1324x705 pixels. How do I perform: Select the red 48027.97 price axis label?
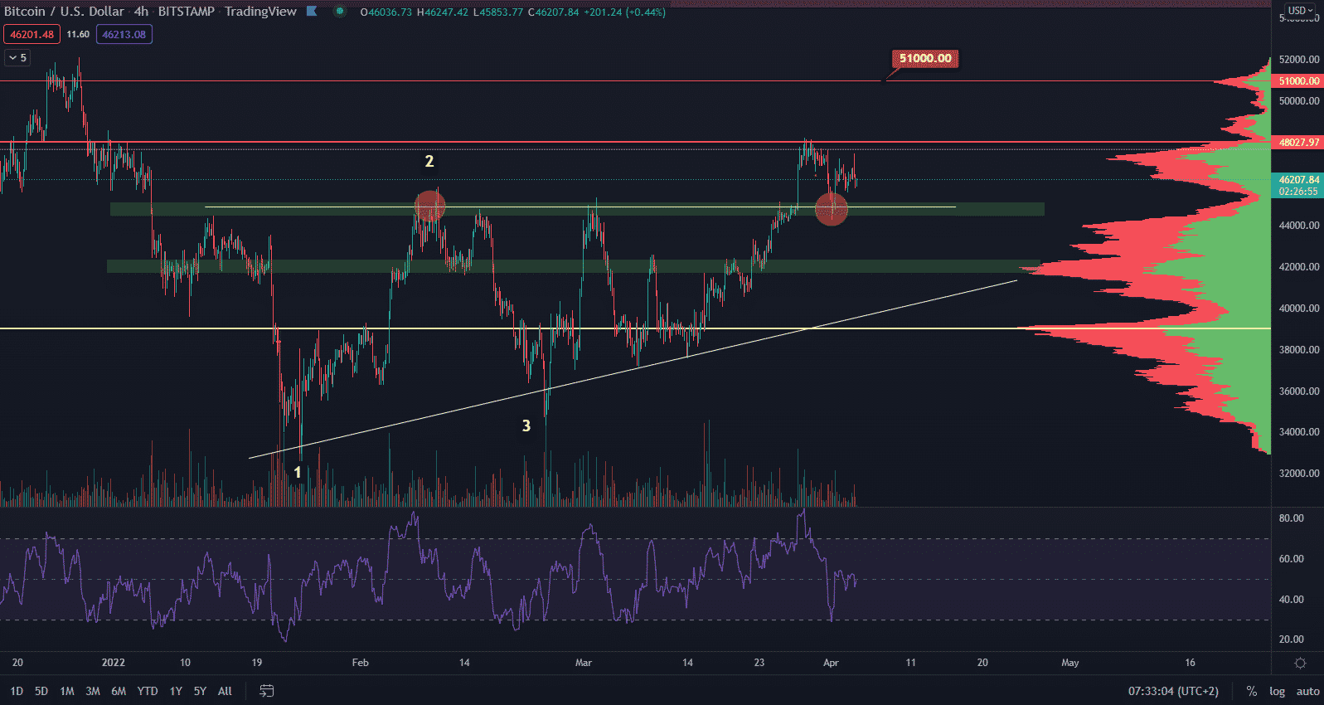(x=1297, y=143)
